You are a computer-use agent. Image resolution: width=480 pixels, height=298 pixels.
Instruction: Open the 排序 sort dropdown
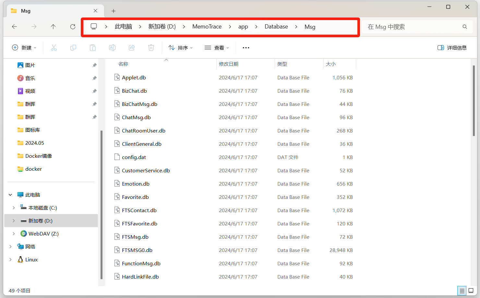181,48
